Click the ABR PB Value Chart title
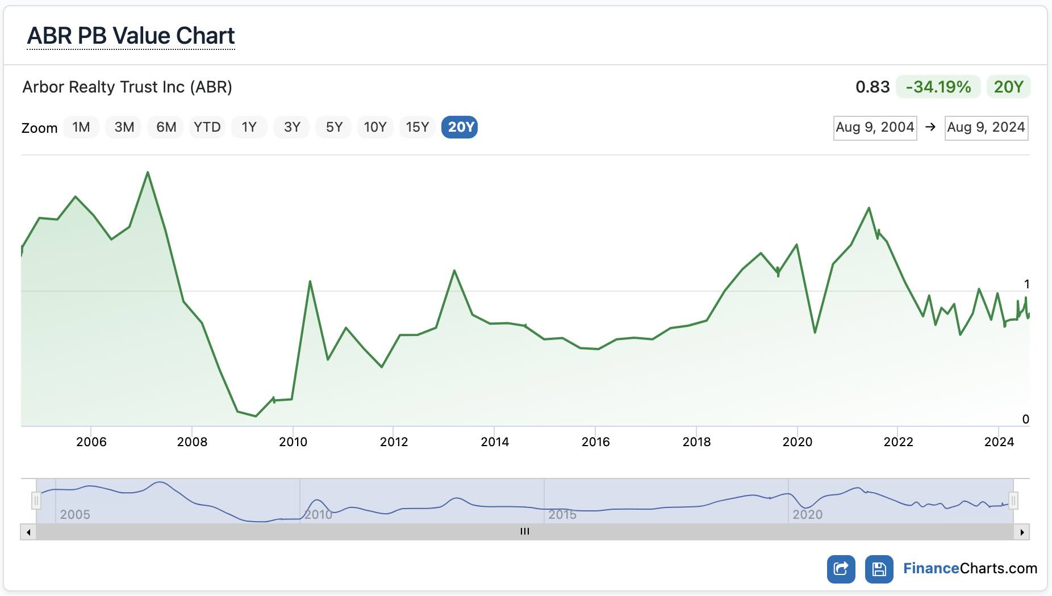Viewport: 1052px width, 596px height. [131, 36]
